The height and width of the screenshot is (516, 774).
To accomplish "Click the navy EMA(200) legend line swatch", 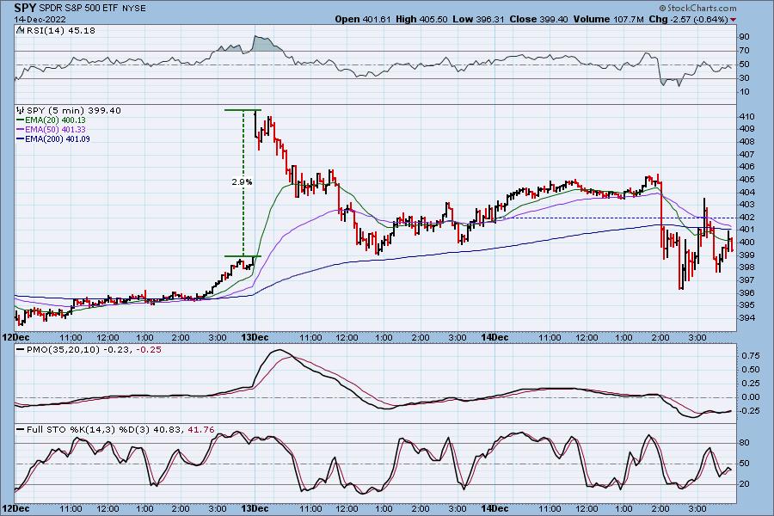I will click(x=21, y=138).
